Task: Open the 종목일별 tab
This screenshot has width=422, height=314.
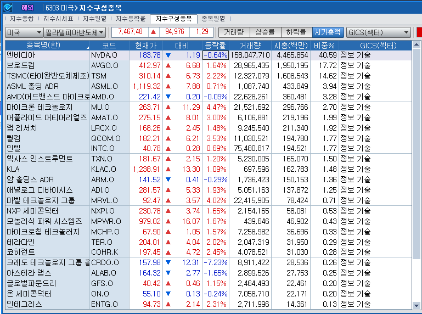Action: coord(213,19)
